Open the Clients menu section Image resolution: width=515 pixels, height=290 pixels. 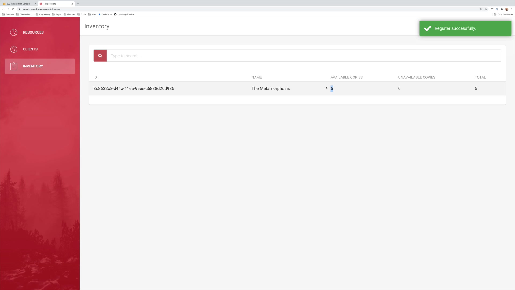pyautogui.click(x=30, y=49)
